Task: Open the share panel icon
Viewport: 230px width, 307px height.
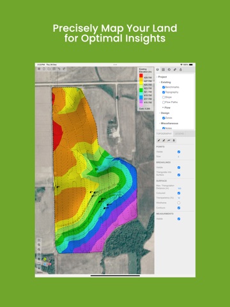Action: pyautogui.click(x=181, y=70)
